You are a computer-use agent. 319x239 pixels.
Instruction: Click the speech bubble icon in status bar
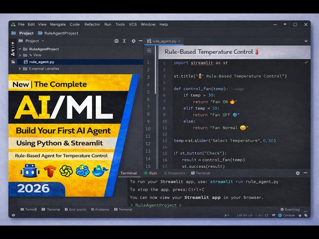[x=274, y=215]
